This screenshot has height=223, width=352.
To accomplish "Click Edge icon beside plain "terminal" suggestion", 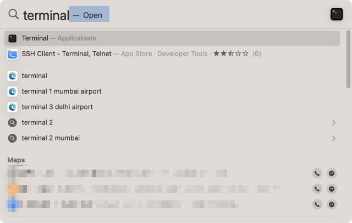I will 13,76.
